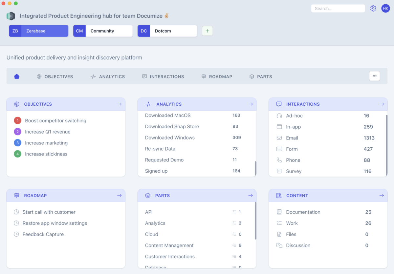Image resolution: width=394 pixels, height=274 pixels.
Task: Open the settings gear in the header
Action: tap(373, 8)
